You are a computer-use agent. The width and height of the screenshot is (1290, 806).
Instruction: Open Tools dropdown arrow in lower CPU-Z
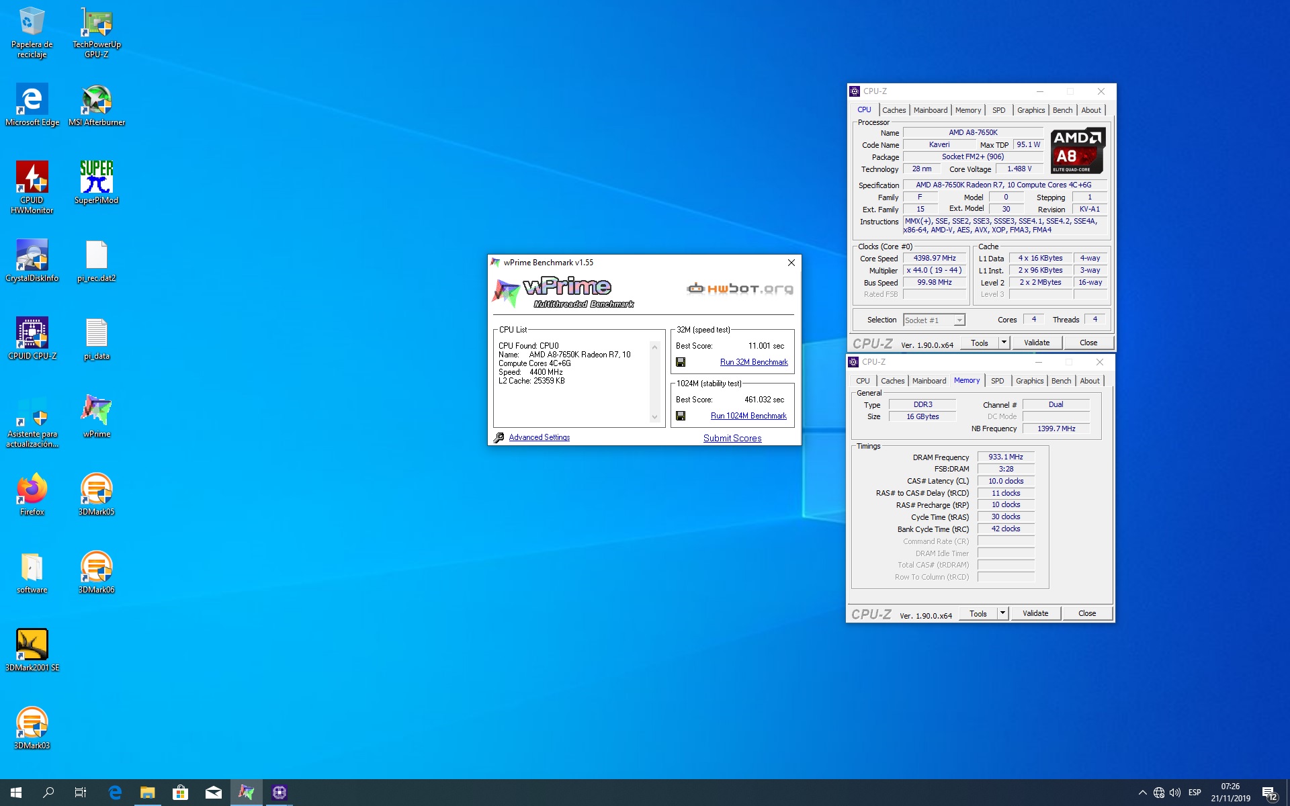coord(1002,613)
